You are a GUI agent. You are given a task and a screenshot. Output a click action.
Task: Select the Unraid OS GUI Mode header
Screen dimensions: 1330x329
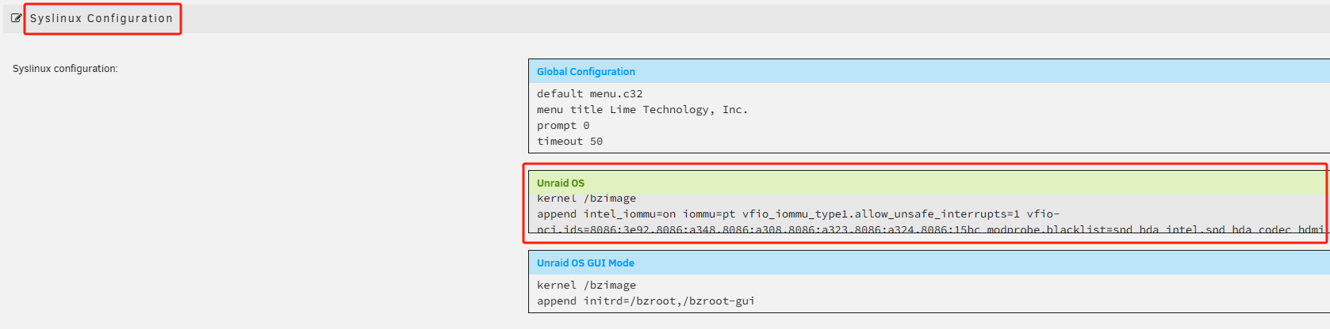[585, 263]
